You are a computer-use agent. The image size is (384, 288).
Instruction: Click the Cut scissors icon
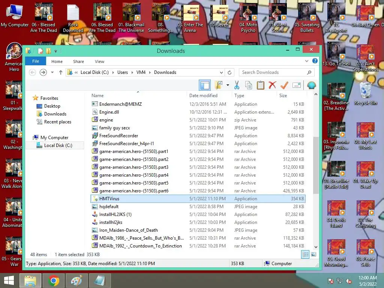(237, 85)
